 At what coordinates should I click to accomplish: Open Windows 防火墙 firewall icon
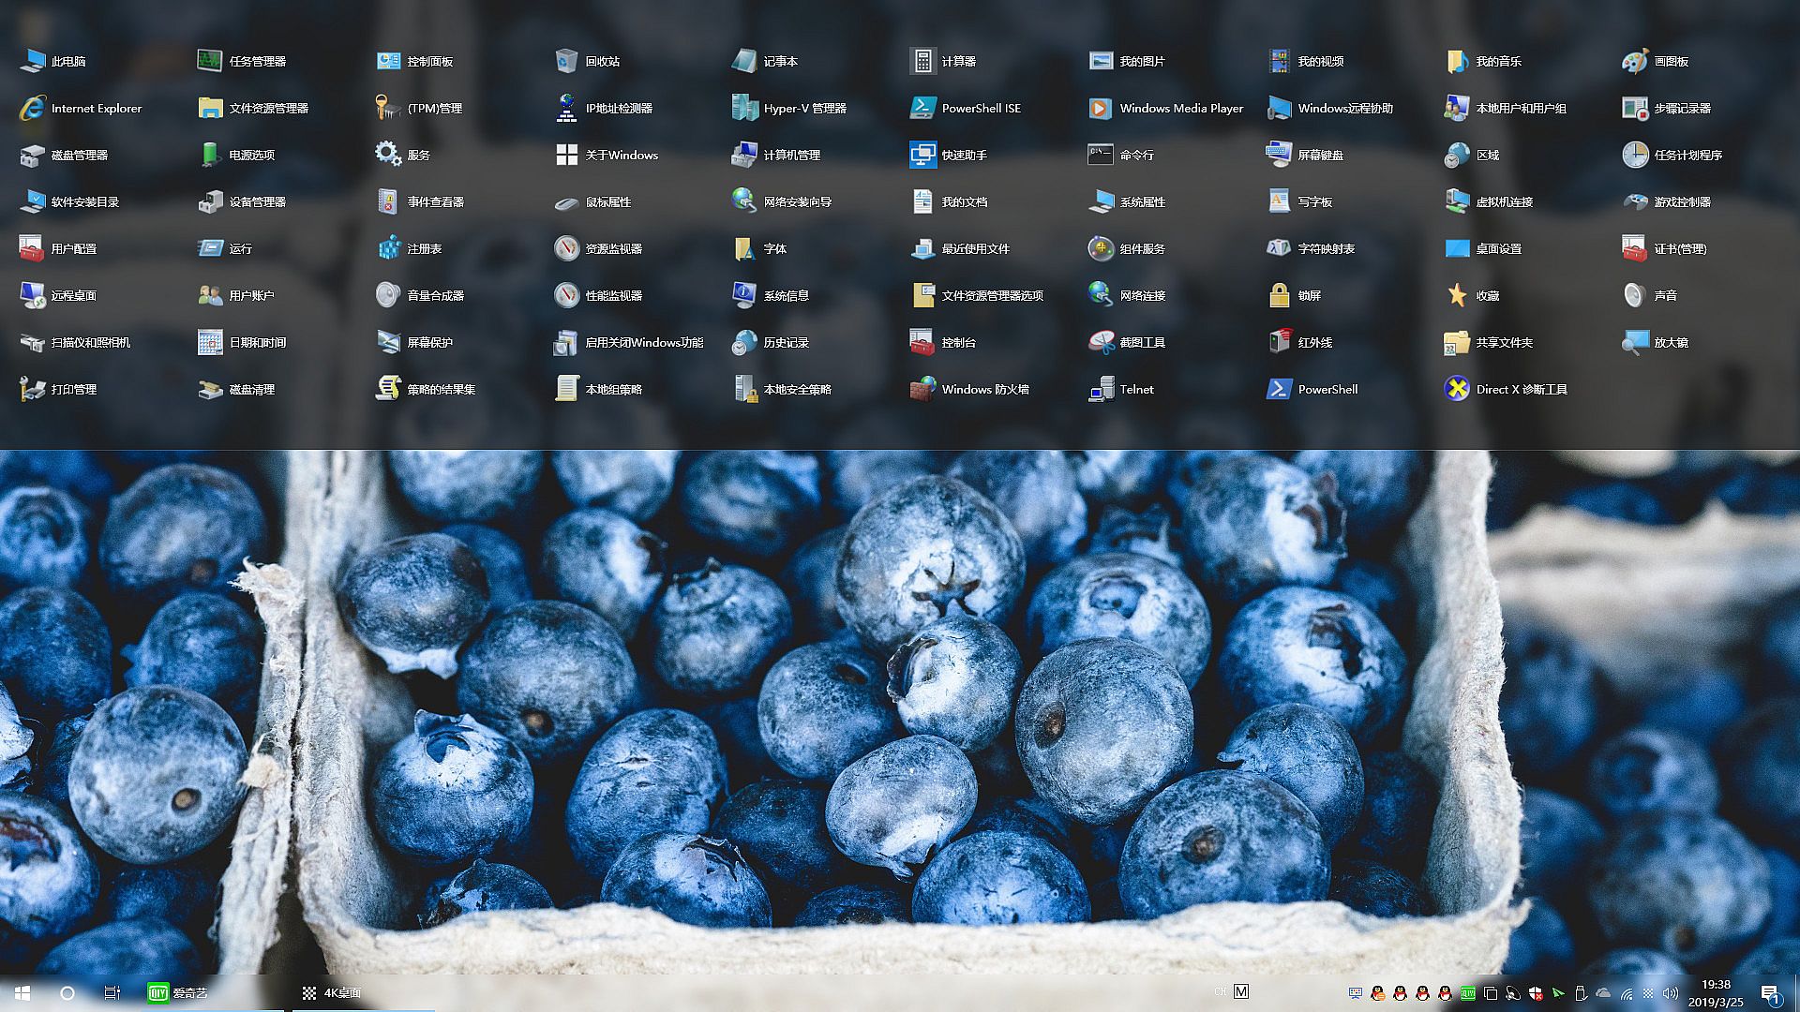click(922, 389)
